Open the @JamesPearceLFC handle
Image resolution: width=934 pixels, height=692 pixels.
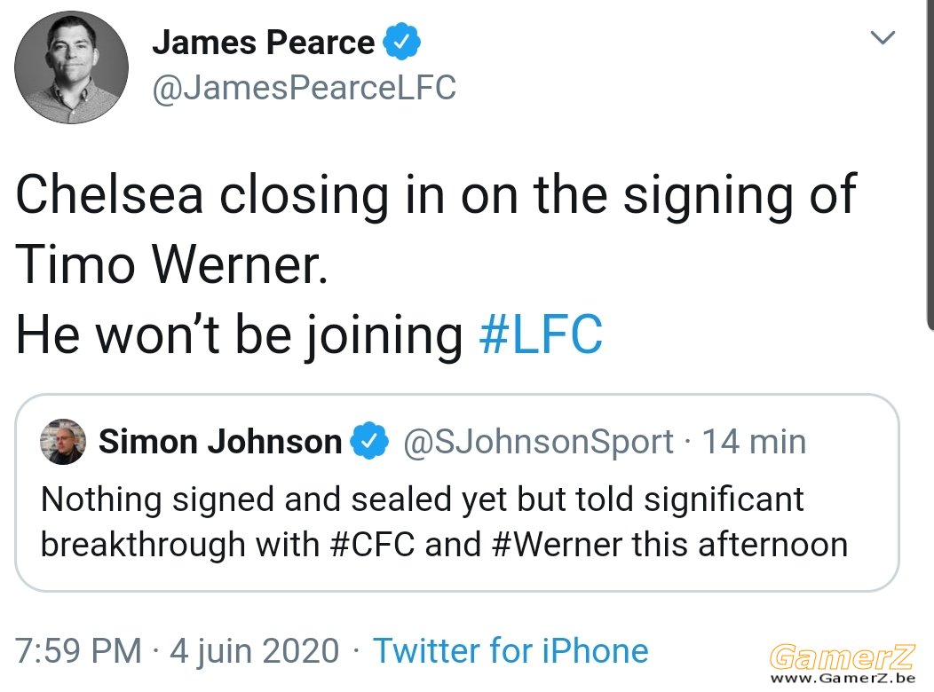click(305, 88)
